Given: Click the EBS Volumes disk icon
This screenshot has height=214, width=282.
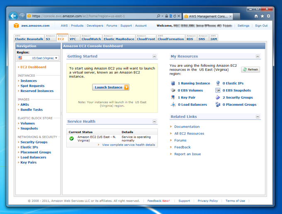Looking at the screenshot, I should click(173, 90).
